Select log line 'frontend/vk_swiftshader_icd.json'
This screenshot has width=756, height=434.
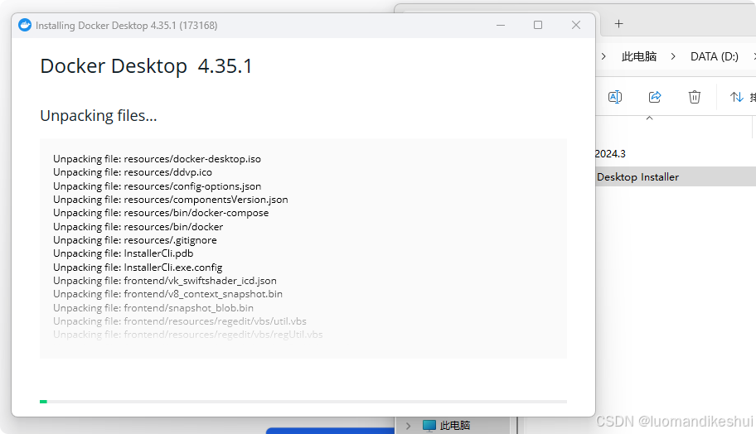click(x=165, y=281)
